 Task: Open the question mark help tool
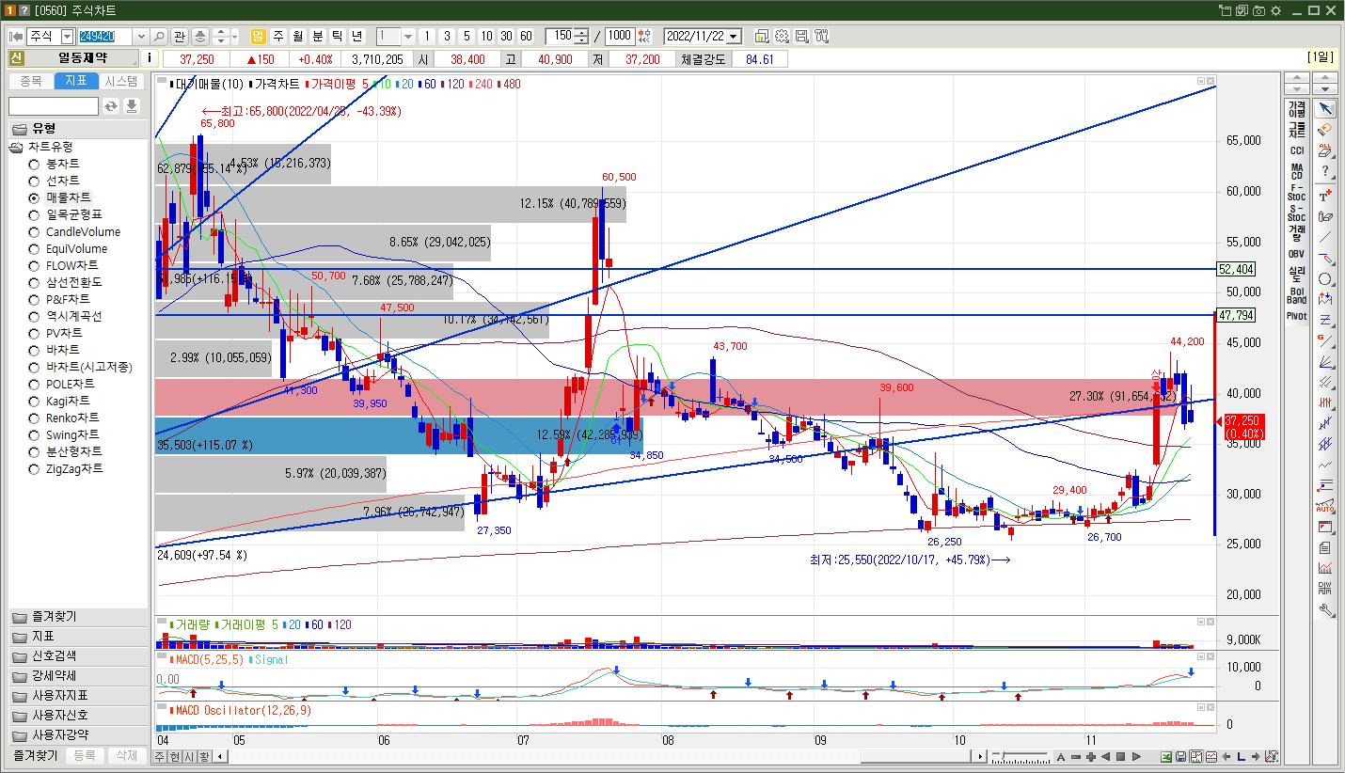click(1325, 172)
